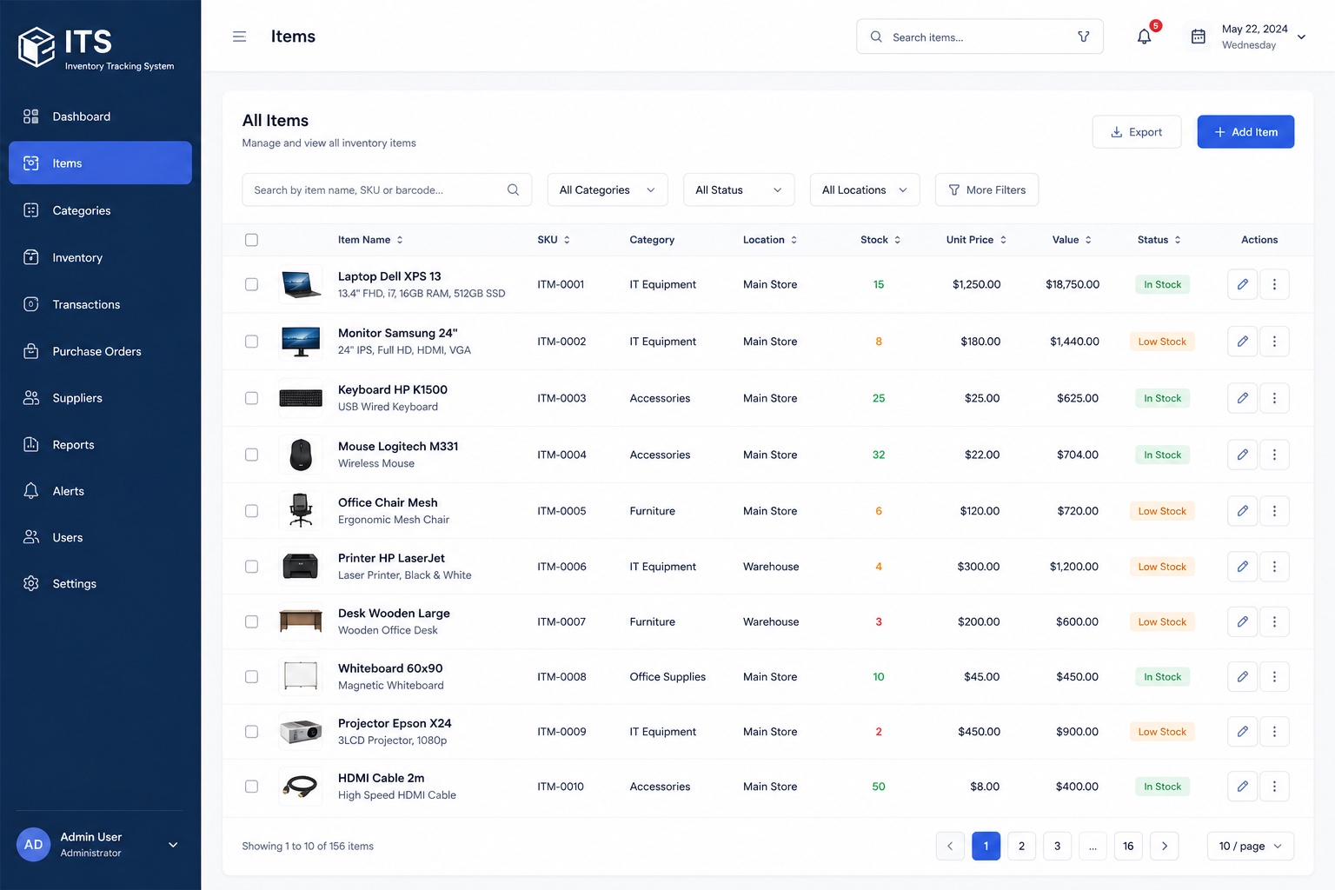Image resolution: width=1335 pixels, height=890 pixels.
Task: Click magnifier icon in item search field
Action: (x=513, y=189)
